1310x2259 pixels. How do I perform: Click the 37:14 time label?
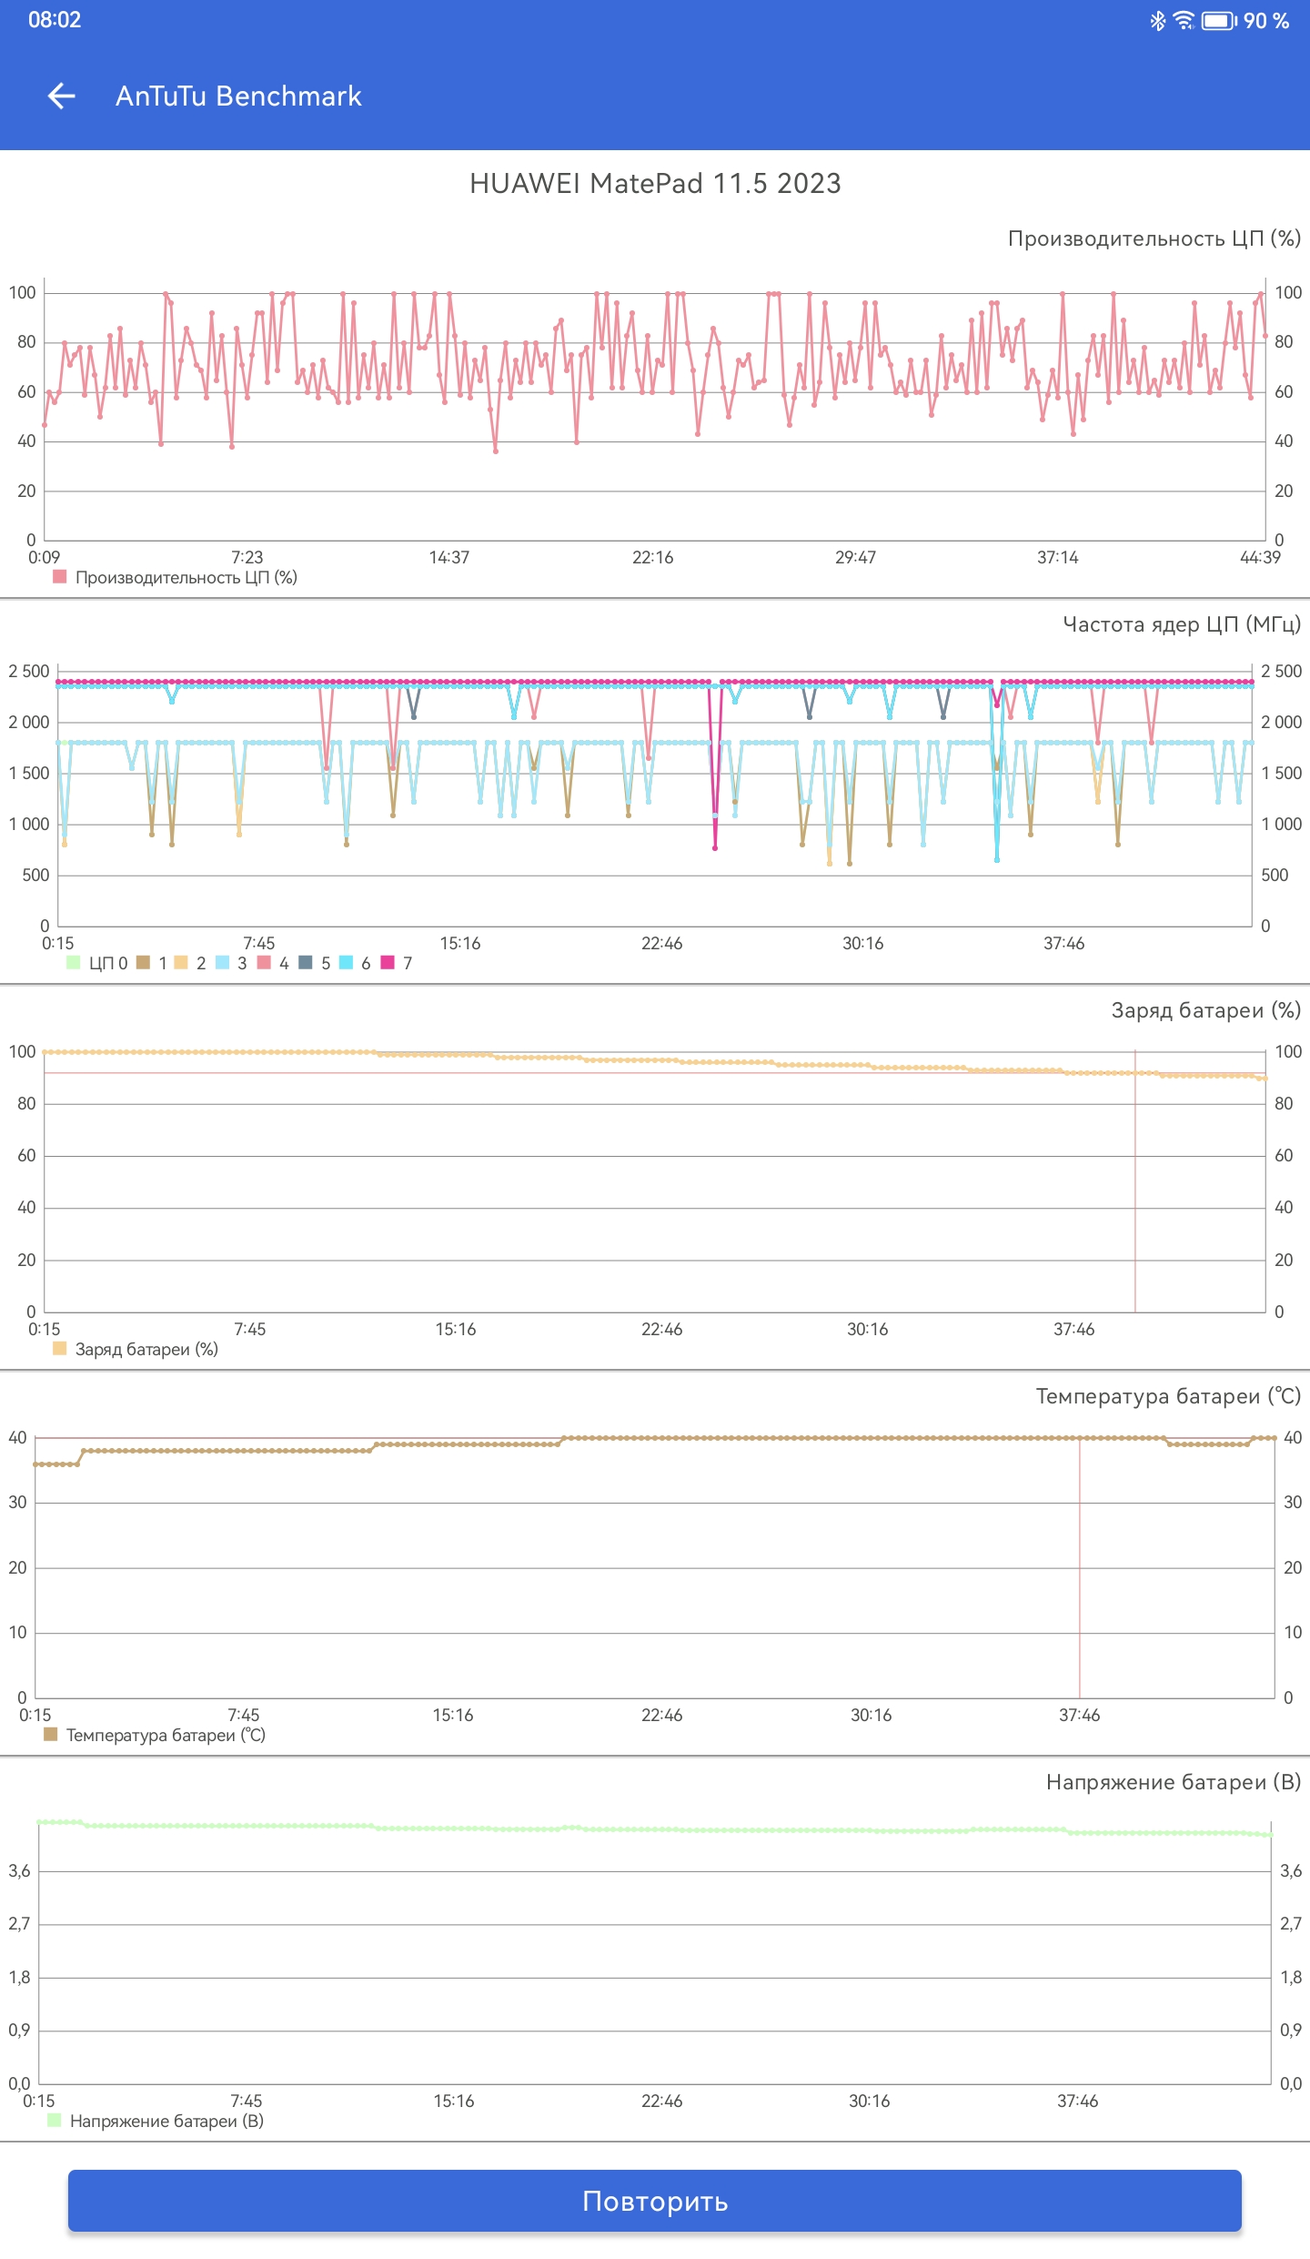(1058, 557)
